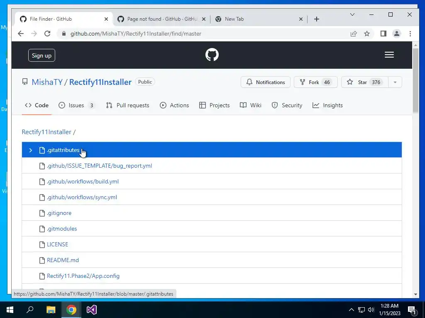Click the browser forward arrow
This screenshot has width=425, height=318.
[34, 34]
